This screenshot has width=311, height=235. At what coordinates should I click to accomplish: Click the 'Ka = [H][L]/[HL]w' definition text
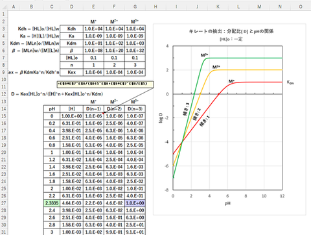click(x=40, y=36)
